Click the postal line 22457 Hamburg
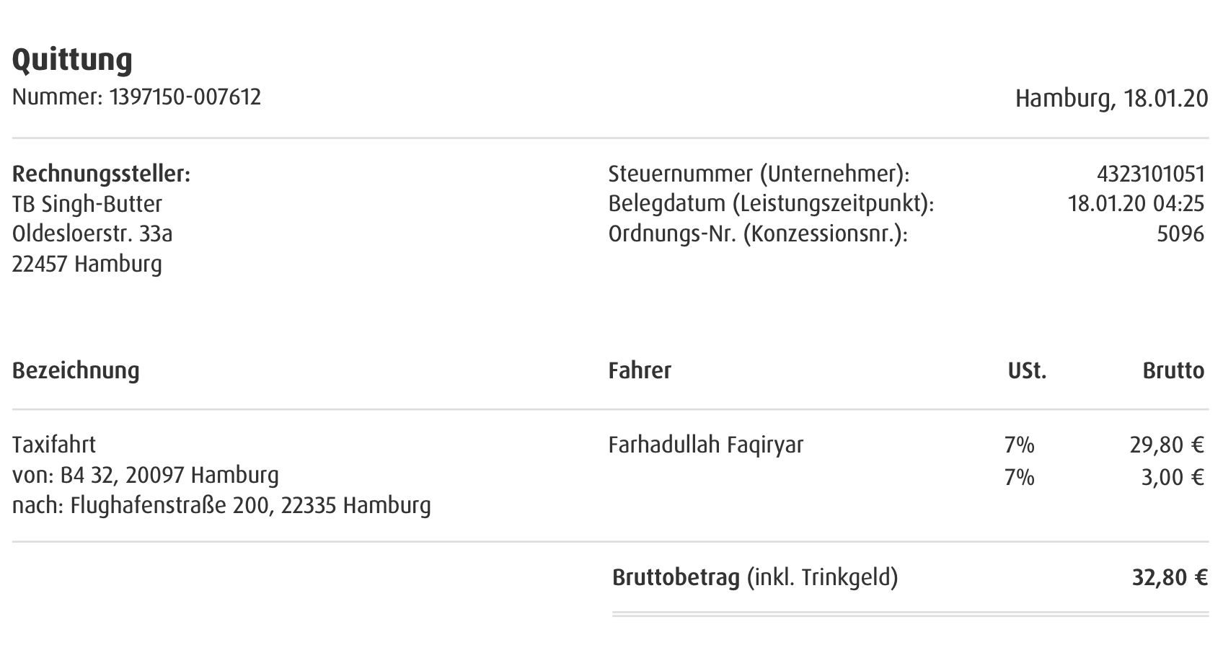 pyautogui.click(x=87, y=264)
